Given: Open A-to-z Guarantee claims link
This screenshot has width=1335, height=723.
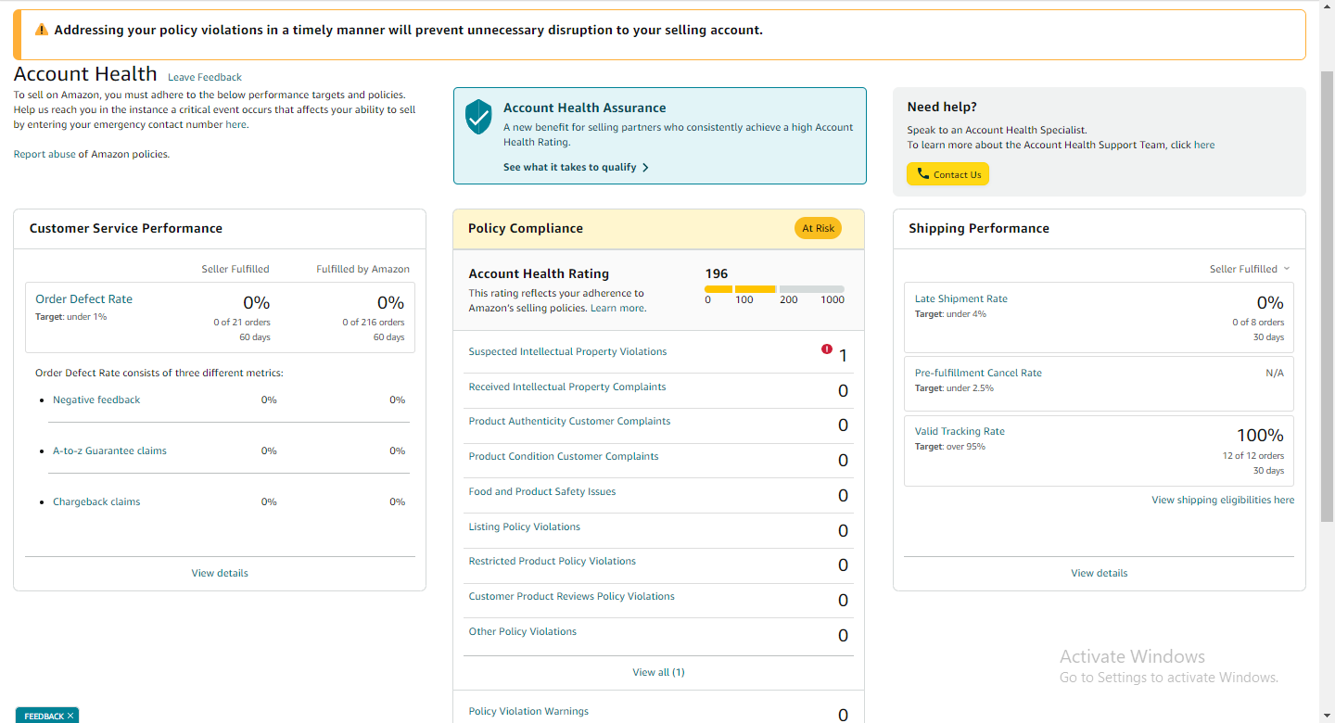Looking at the screenshot, I should tap(109, 450).
